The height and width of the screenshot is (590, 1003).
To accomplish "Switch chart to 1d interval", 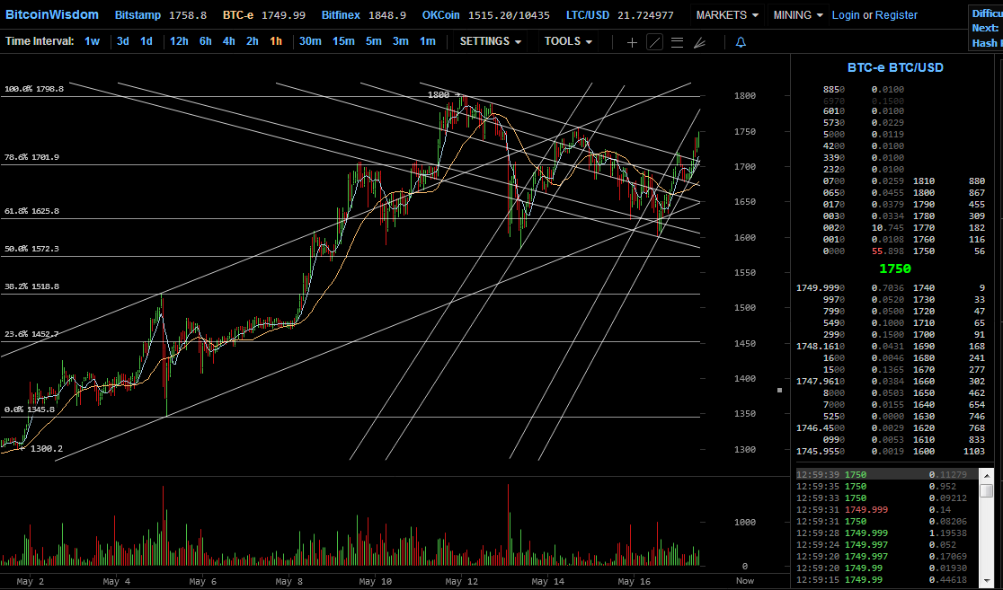I will (146, 41).
